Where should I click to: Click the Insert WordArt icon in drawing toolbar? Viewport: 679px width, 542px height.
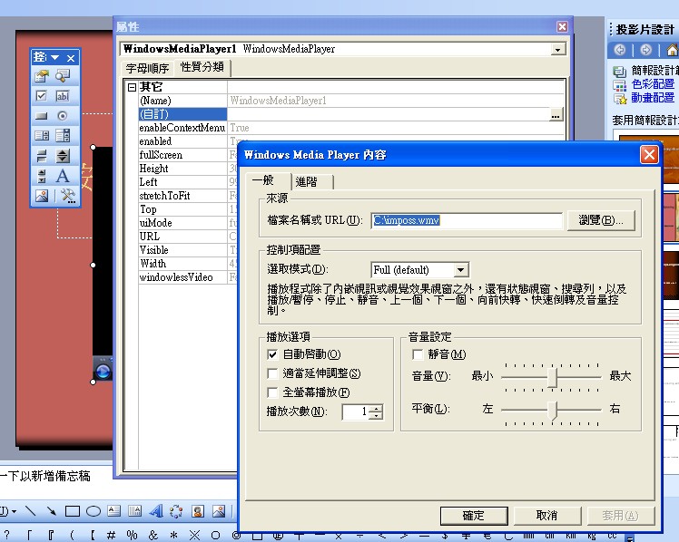tap(155, 512)
